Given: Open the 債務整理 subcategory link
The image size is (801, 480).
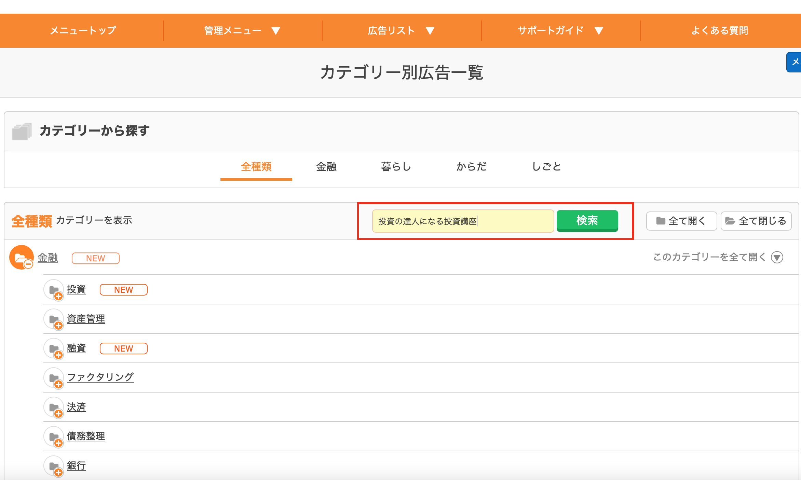Looking at the screenshot, I should [86, 436].
